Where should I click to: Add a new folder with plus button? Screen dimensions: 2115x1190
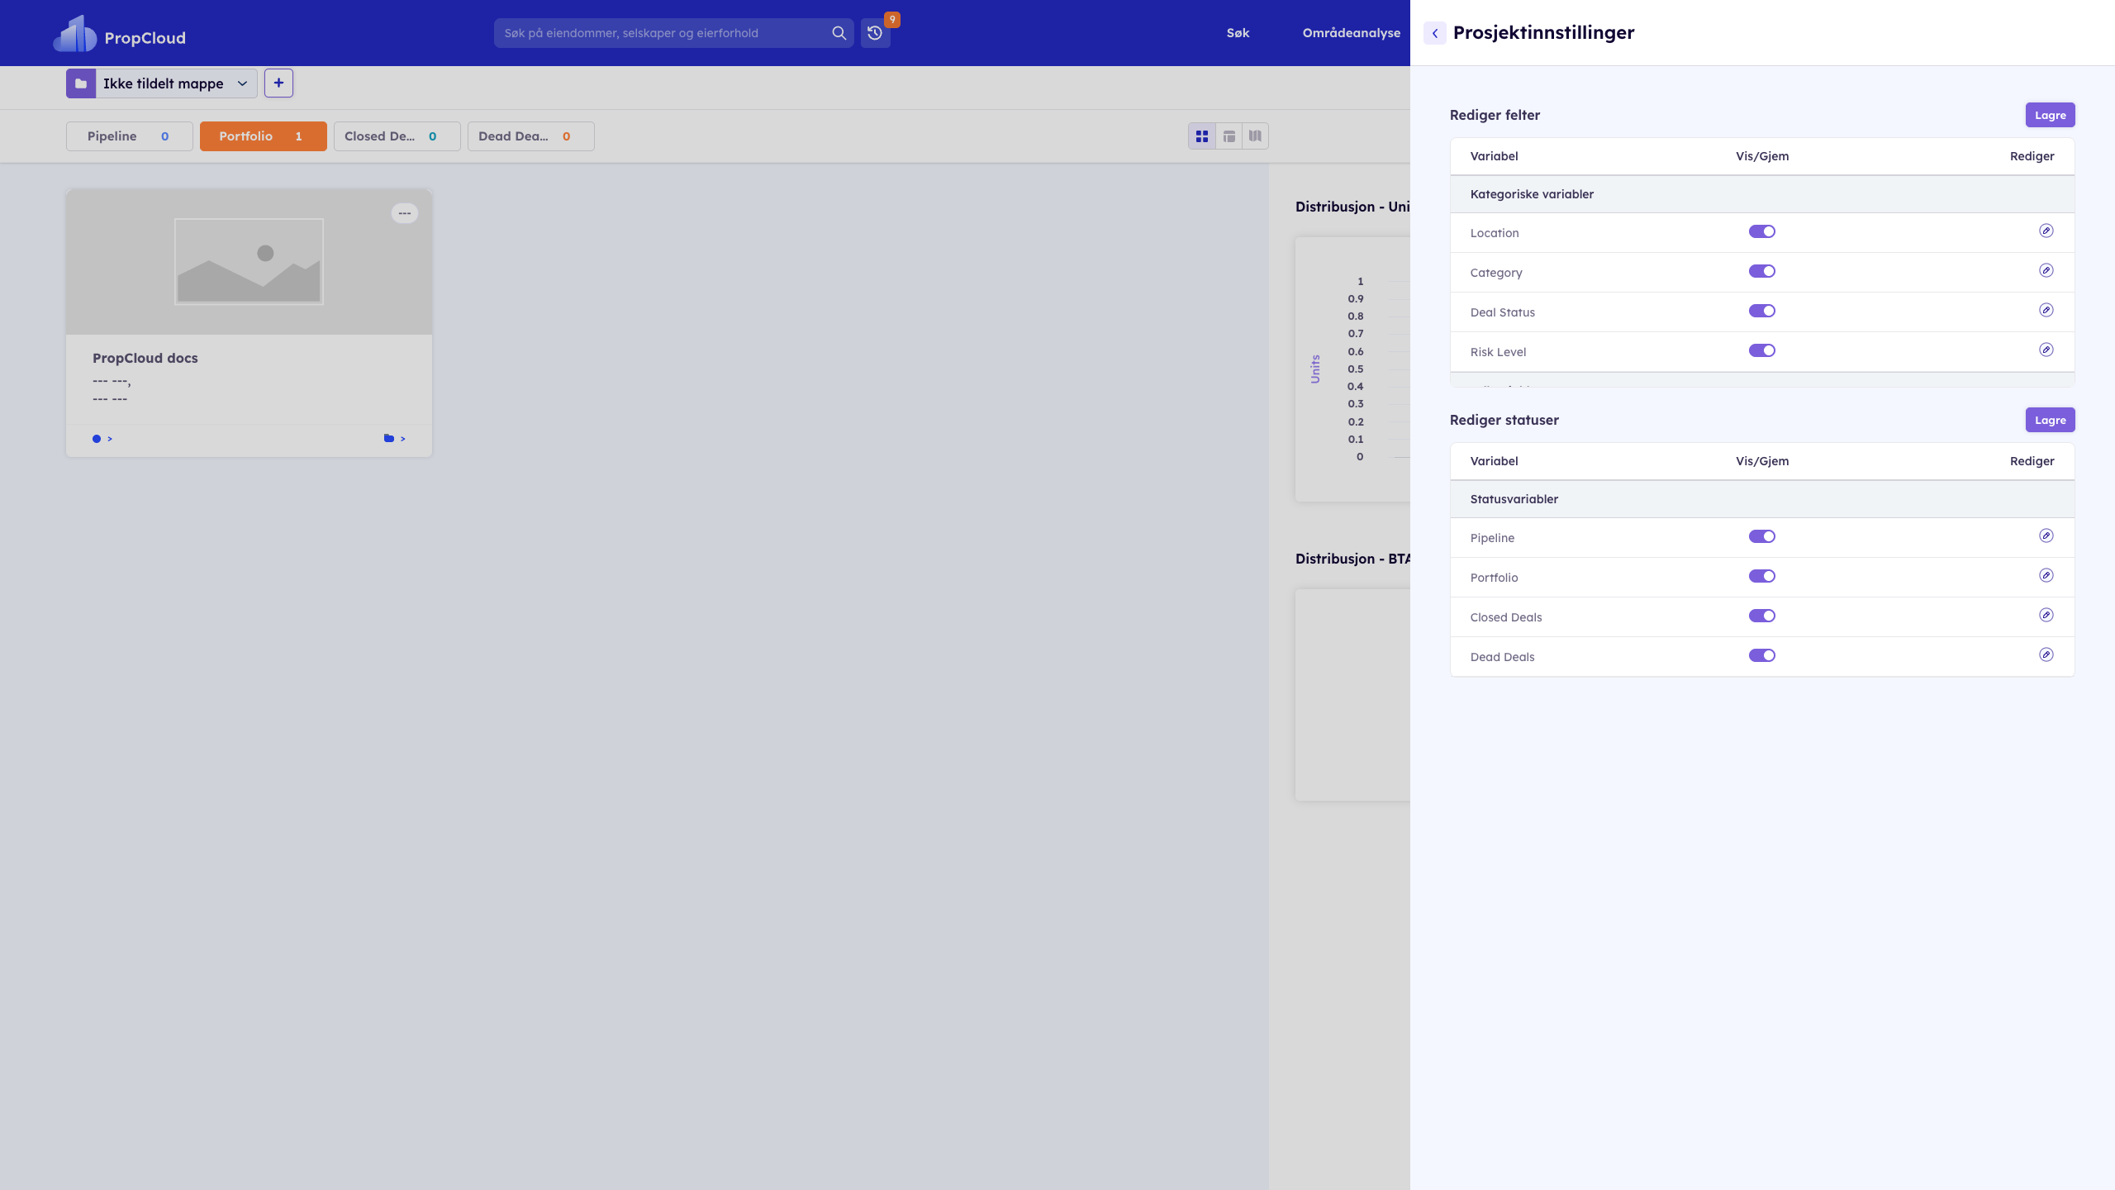coord(278,83)
